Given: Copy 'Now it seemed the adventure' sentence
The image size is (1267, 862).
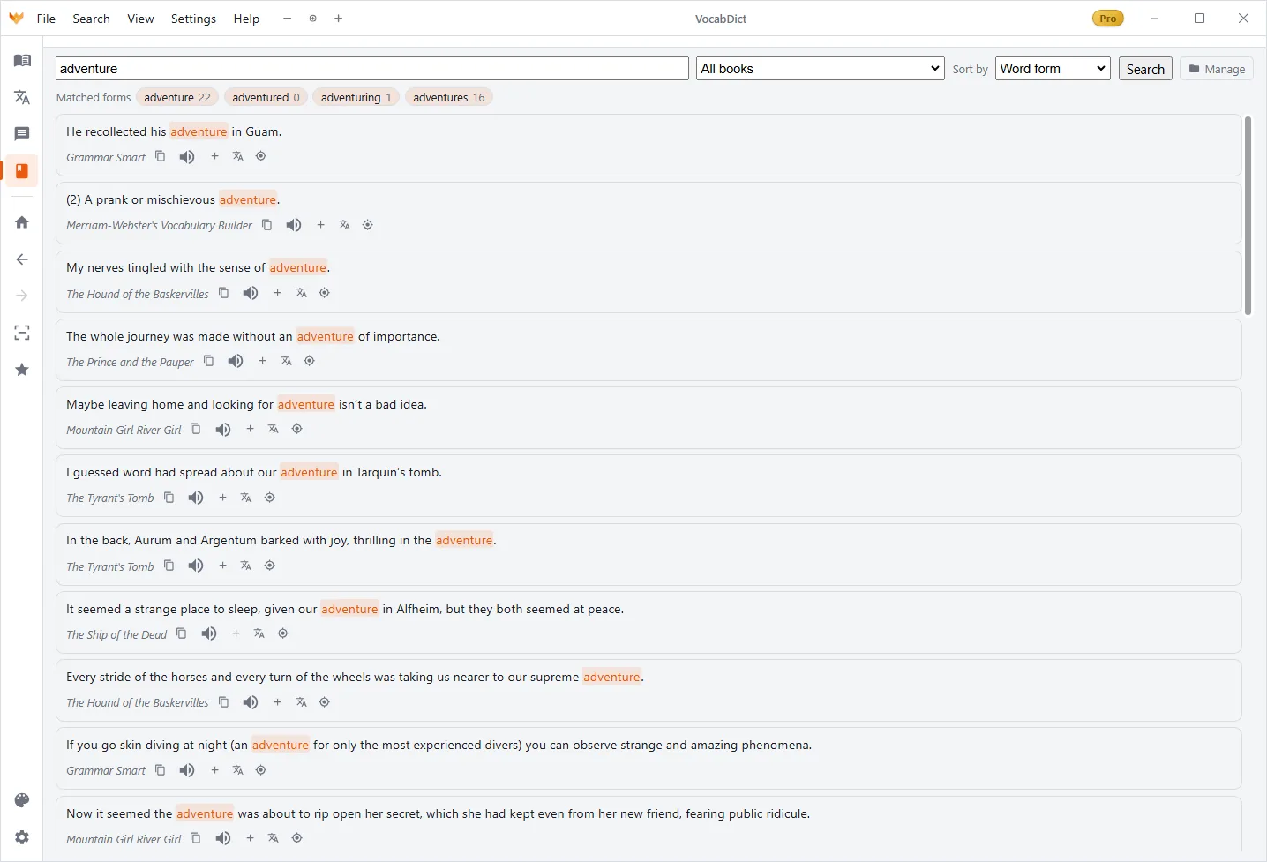Looking at the screenshot, I should pyautogui.click(x=196, y=838).
